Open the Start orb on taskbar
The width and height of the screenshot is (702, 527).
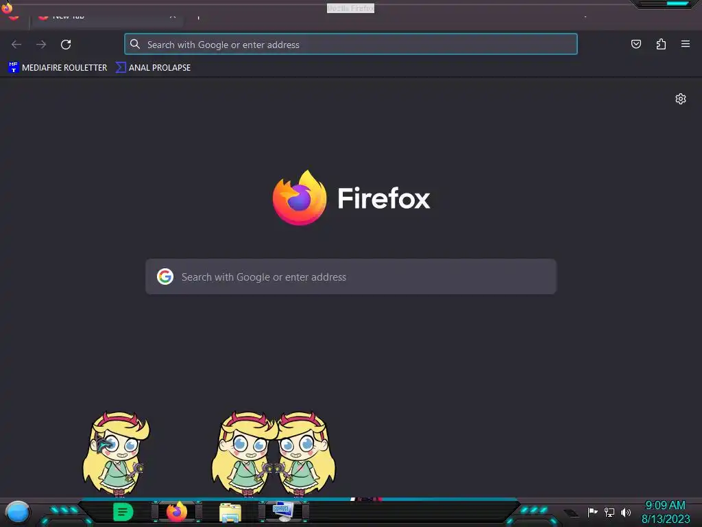(17, 513)
